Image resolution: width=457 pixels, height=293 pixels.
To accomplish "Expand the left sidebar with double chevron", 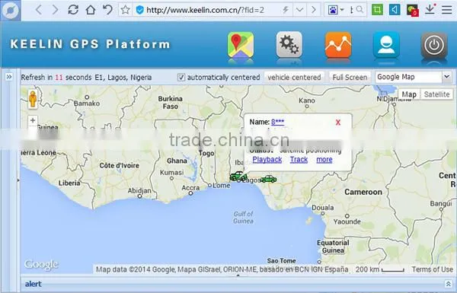I will 9,77.
